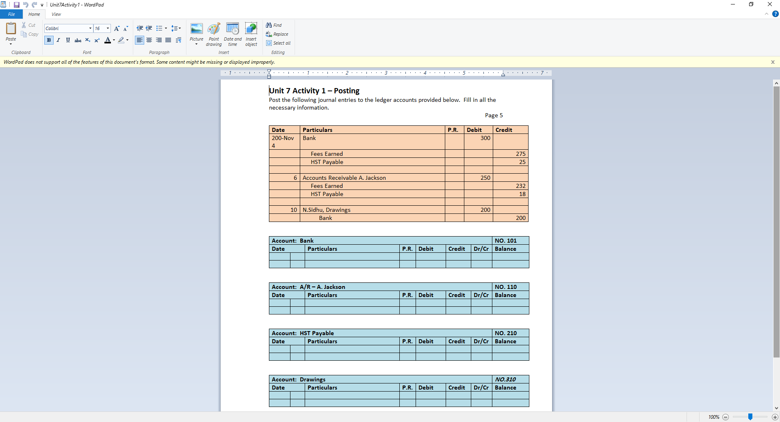
Task: Open the line spacing dropdown
Action: [x=176, y=28]
